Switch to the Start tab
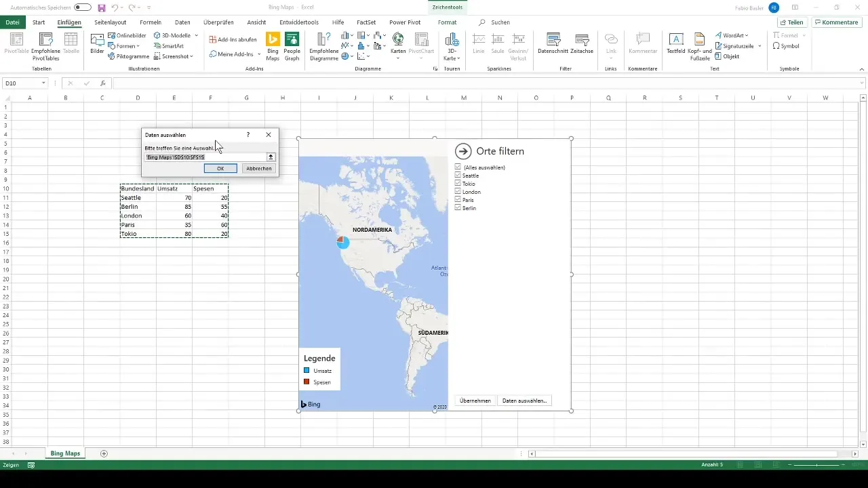This screenshot has height=488, width=868. point(39,22)
